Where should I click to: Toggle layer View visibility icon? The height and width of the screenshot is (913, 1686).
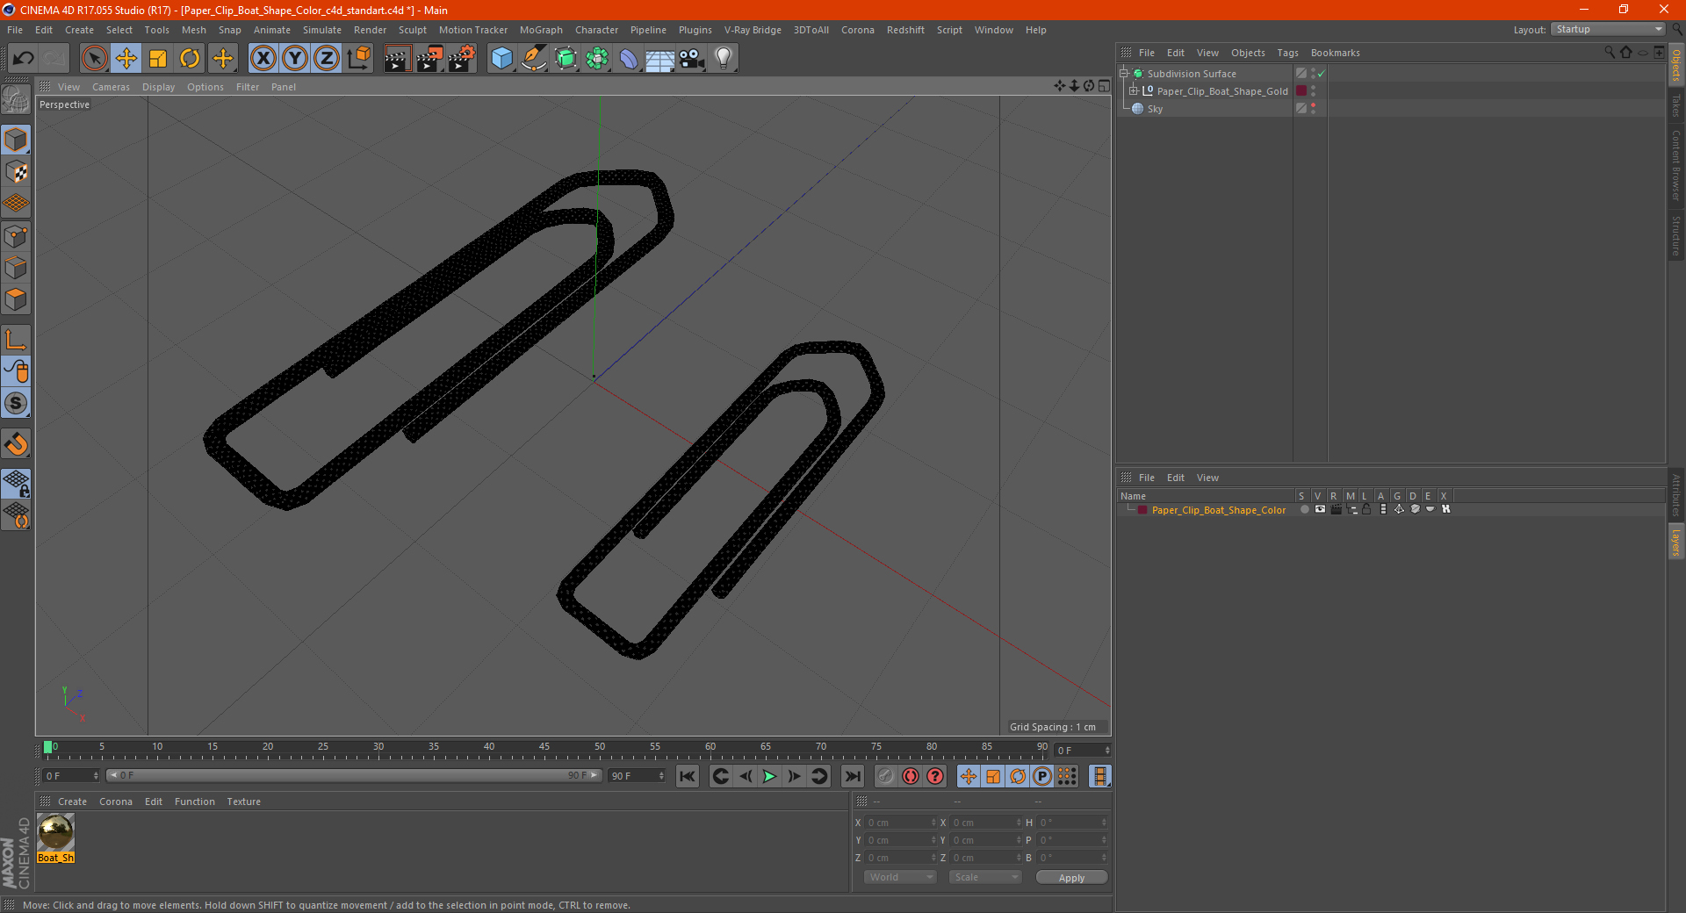(1320, 509)
